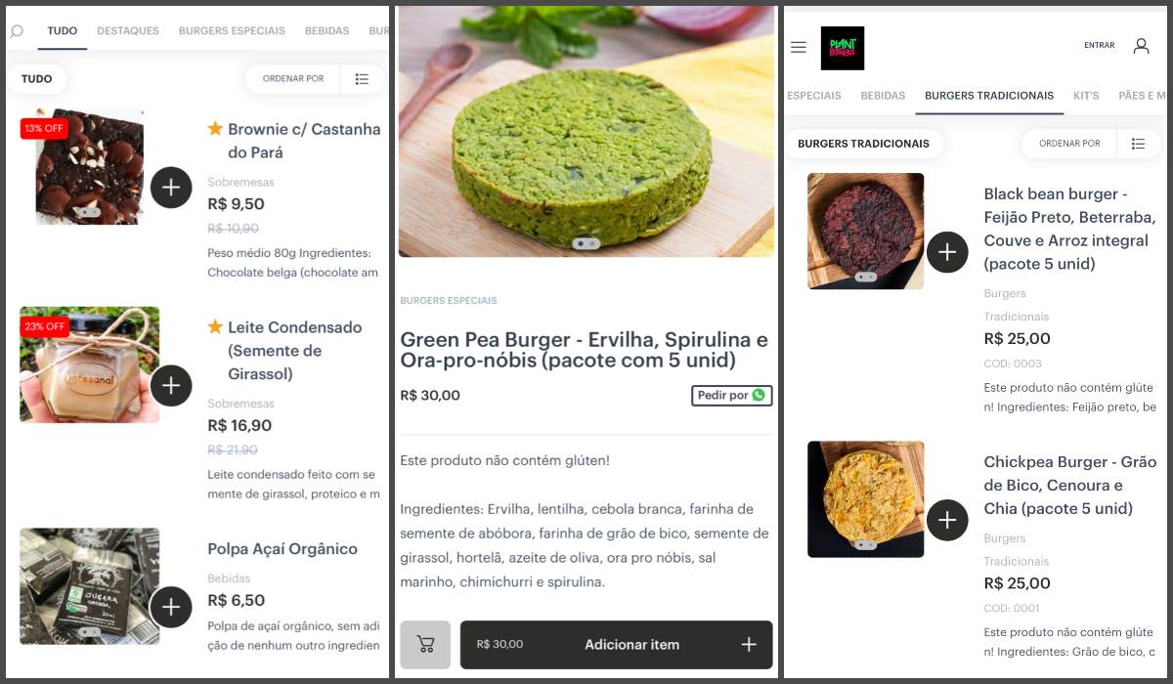
Task: Add Polpa Açaí Orgânico with plus icon
Action: click(171, 608)
